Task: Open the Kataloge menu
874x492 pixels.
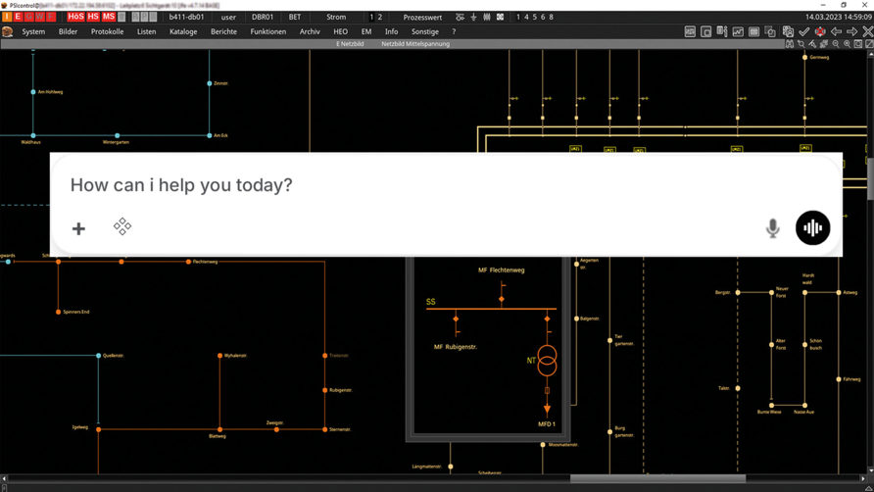Action: click(x=183, y=31)
